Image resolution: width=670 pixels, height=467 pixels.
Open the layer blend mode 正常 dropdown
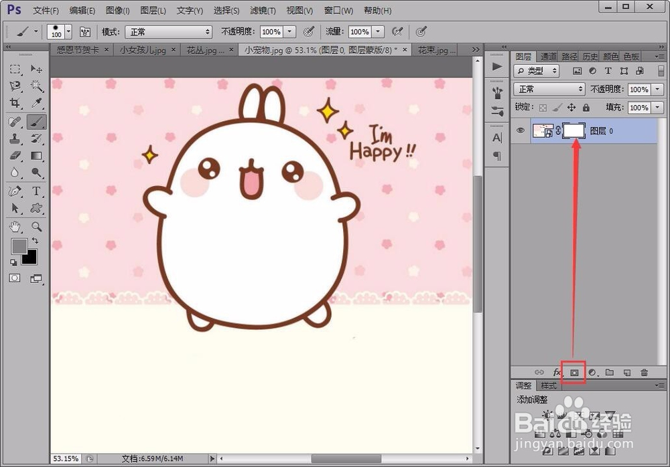click(x=549, y=89)
